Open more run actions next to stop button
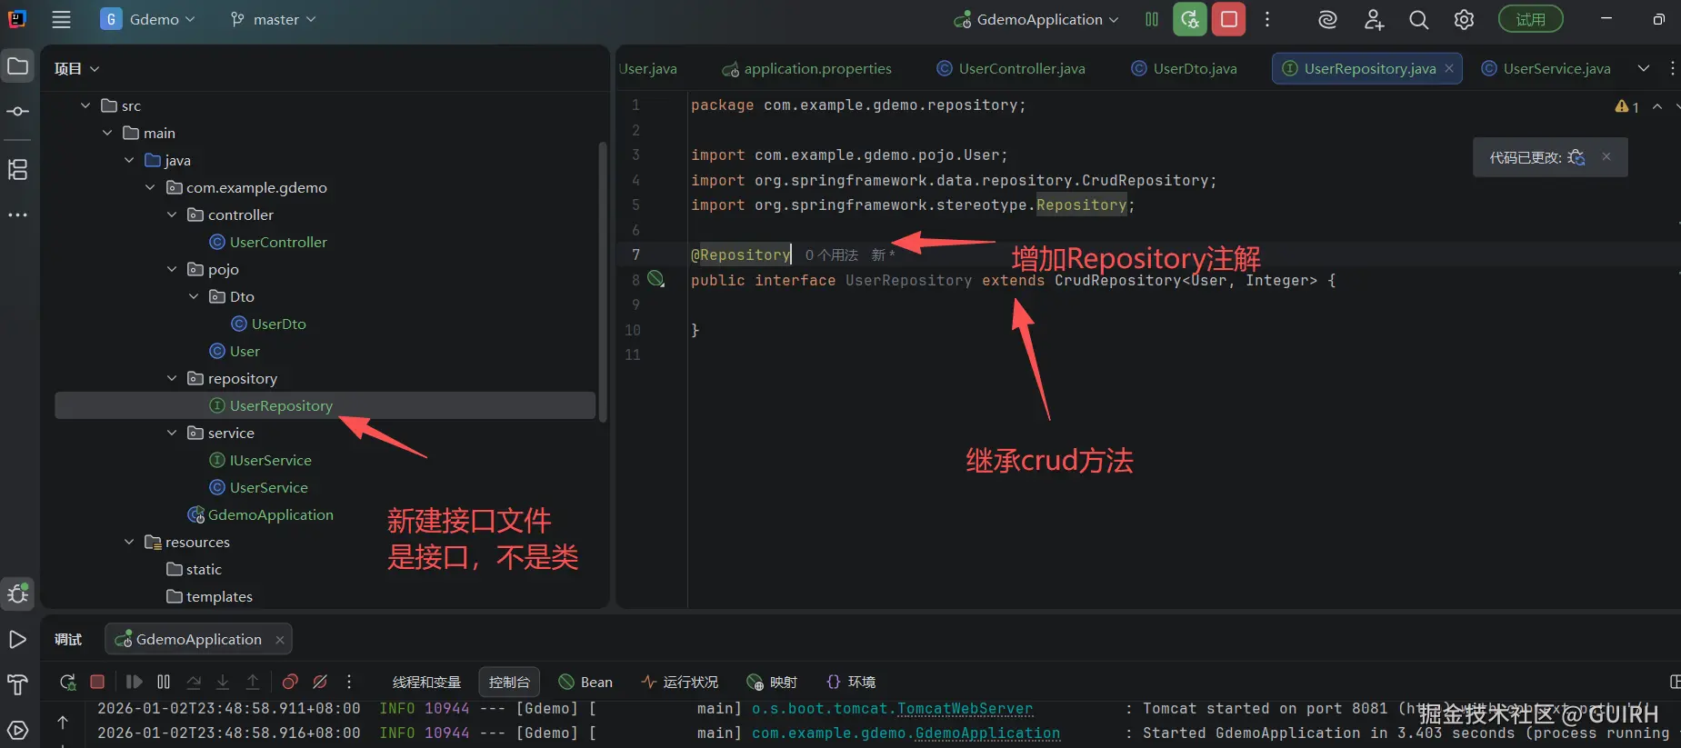The image size is (1681, 748). point(1267,19)
